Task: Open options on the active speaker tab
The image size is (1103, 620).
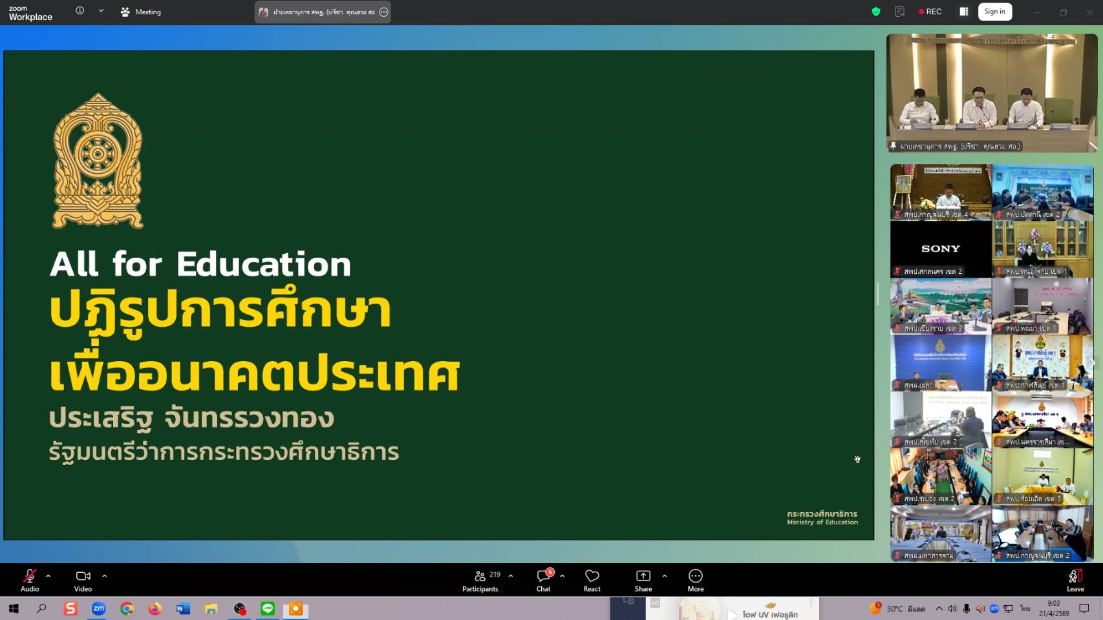Action: [x=384, y=12]
